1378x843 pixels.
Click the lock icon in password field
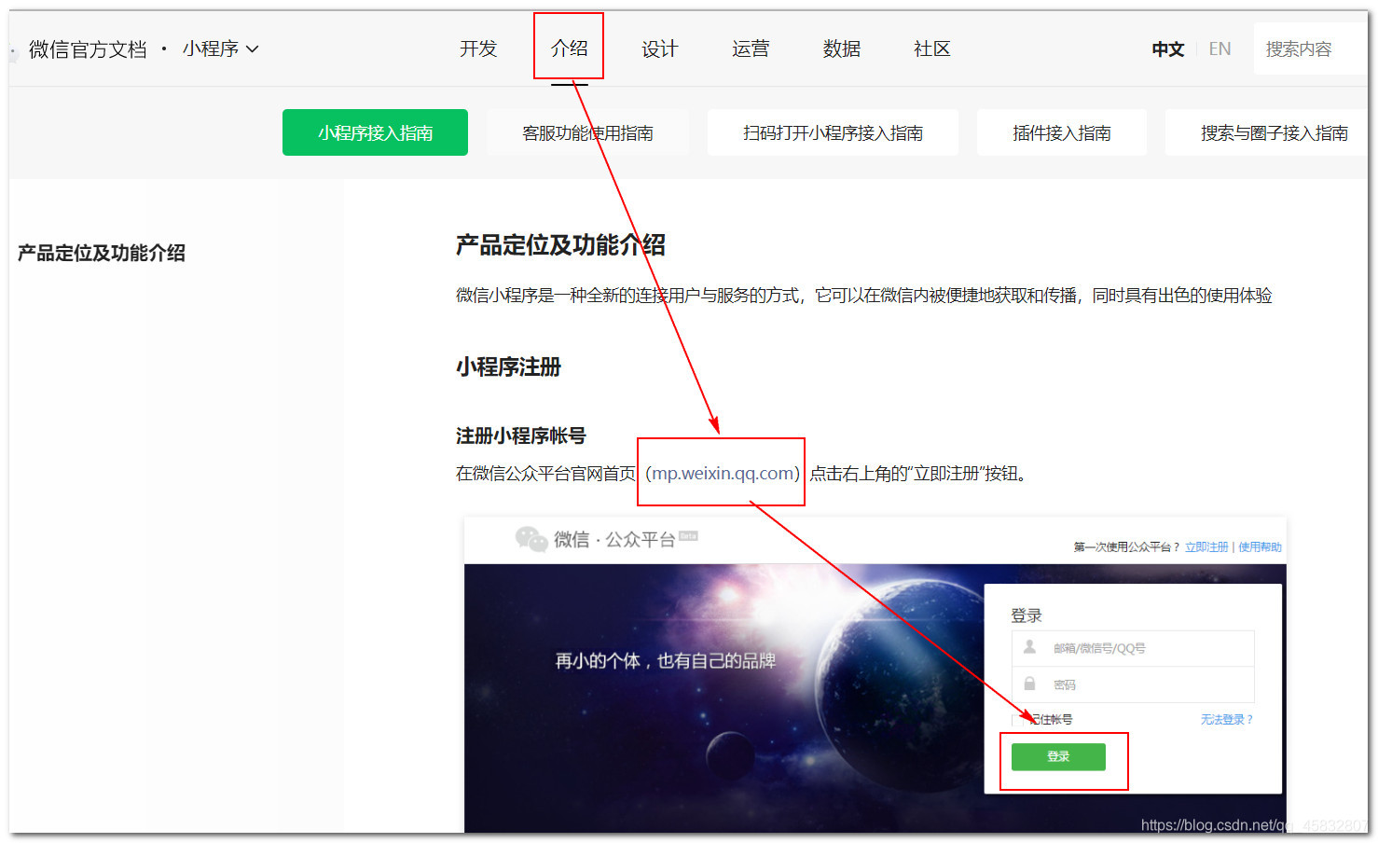tap(1029, 684)
